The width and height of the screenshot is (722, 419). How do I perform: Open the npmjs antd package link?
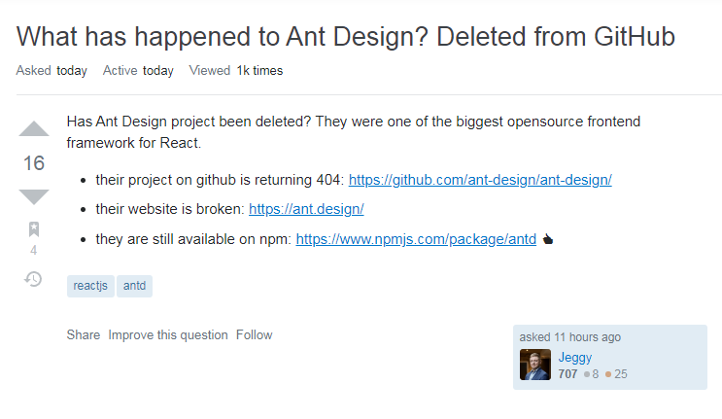point(416,238)
